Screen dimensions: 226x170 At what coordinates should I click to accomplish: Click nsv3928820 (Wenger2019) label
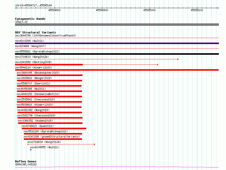tap(34, 78)
